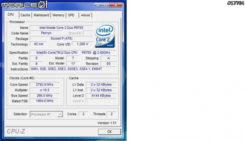Click the Model value 7
The height and width of the screenshot is (141, 245).
click(73, 58)
